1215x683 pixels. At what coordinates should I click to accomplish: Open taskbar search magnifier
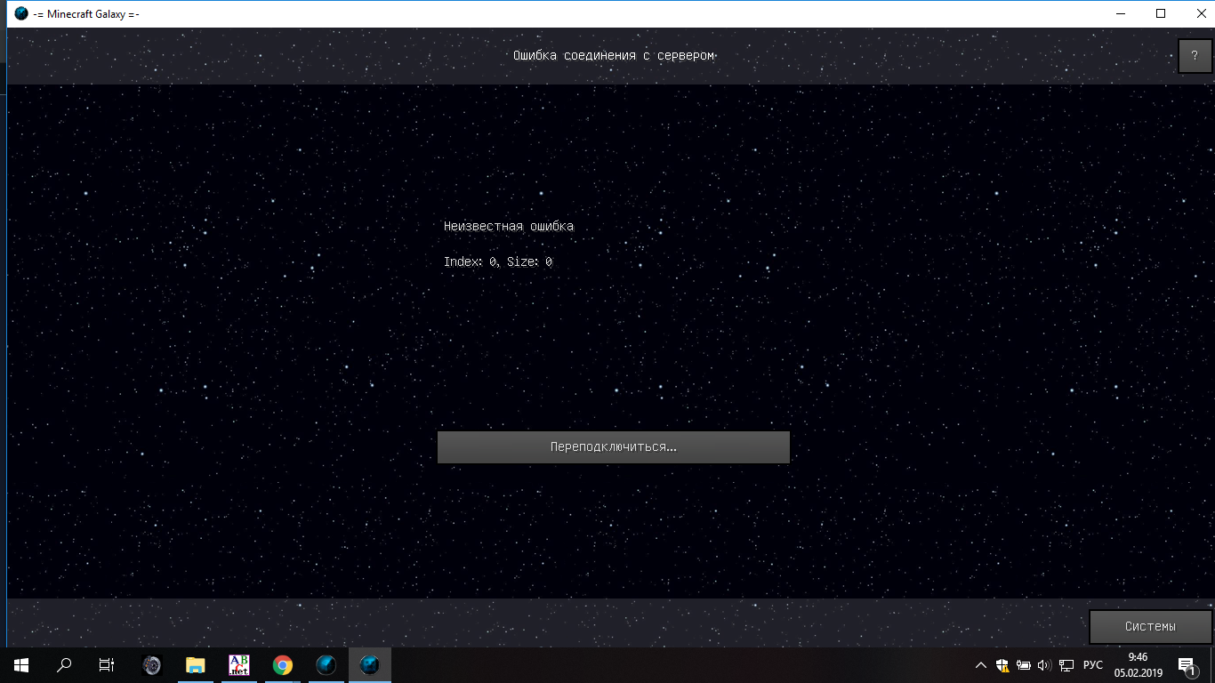(x=64, y=664)
